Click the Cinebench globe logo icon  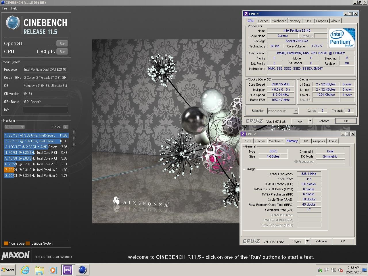coord(13,23)
